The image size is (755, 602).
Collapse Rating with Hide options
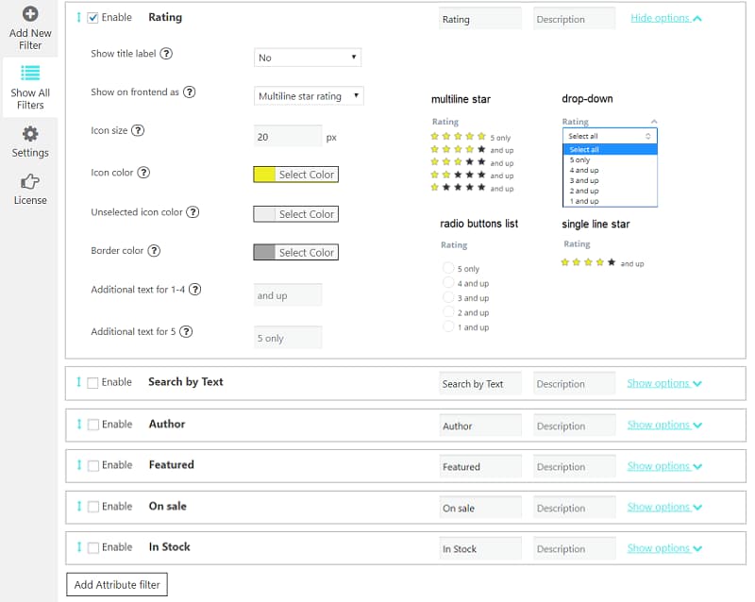point(666,18)
